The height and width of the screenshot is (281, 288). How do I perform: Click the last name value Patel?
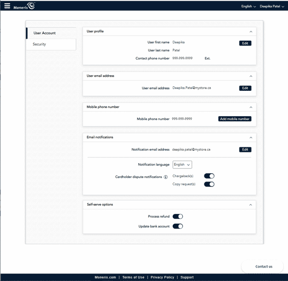tap(176, 50)
